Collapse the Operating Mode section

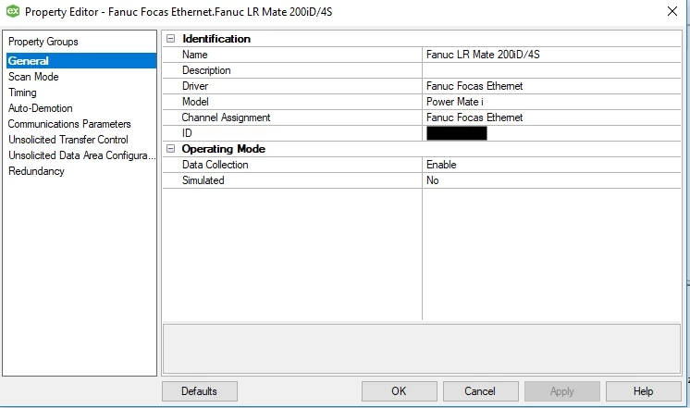(171, 149)
